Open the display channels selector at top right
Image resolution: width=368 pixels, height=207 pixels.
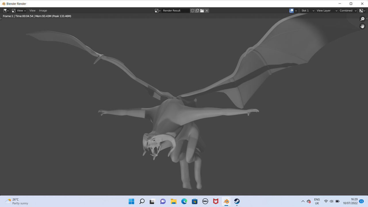[x=362, y=11]
